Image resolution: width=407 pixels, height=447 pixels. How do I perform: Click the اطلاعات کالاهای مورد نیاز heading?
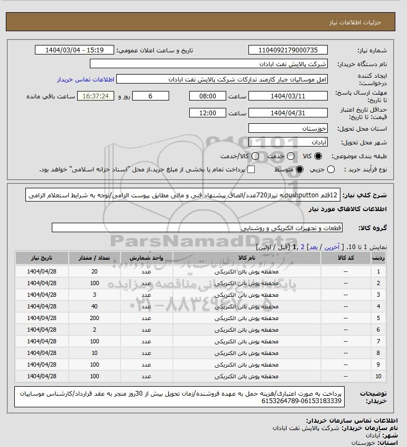[x=347, y=209]
